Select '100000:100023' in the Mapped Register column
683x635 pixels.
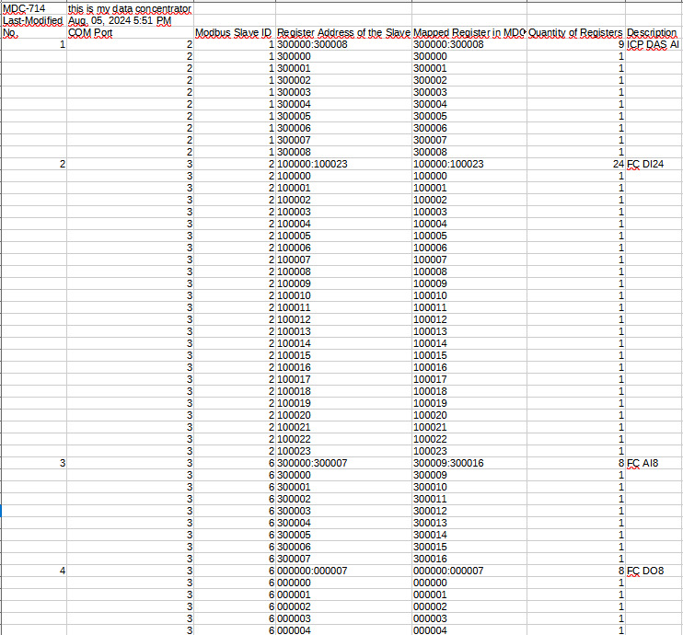469,164
